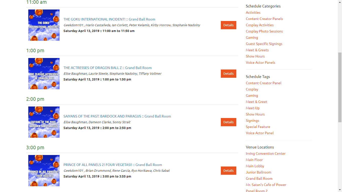Choose the Signings schedule tag
The width and height of the screenshot is (342, 192).
pyautogui.click(x=252, y=120)
